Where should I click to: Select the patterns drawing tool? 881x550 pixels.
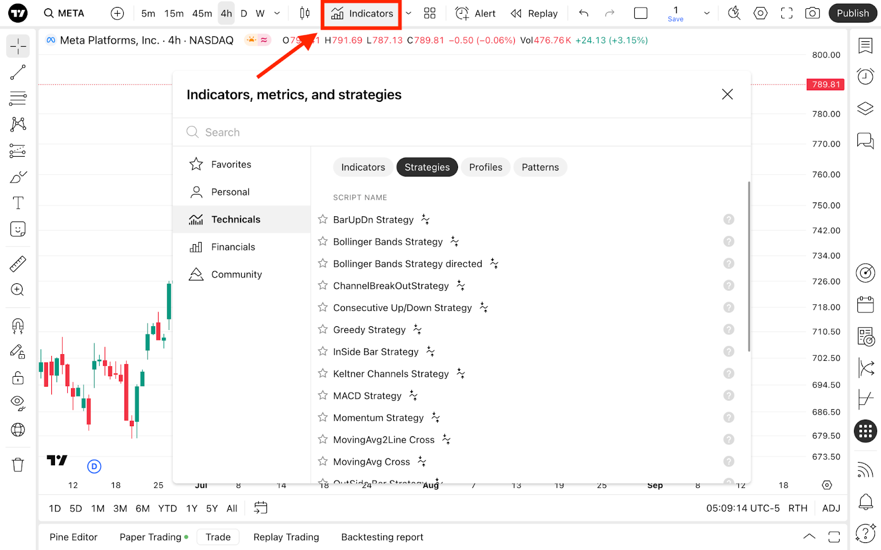tap(18, 124)
